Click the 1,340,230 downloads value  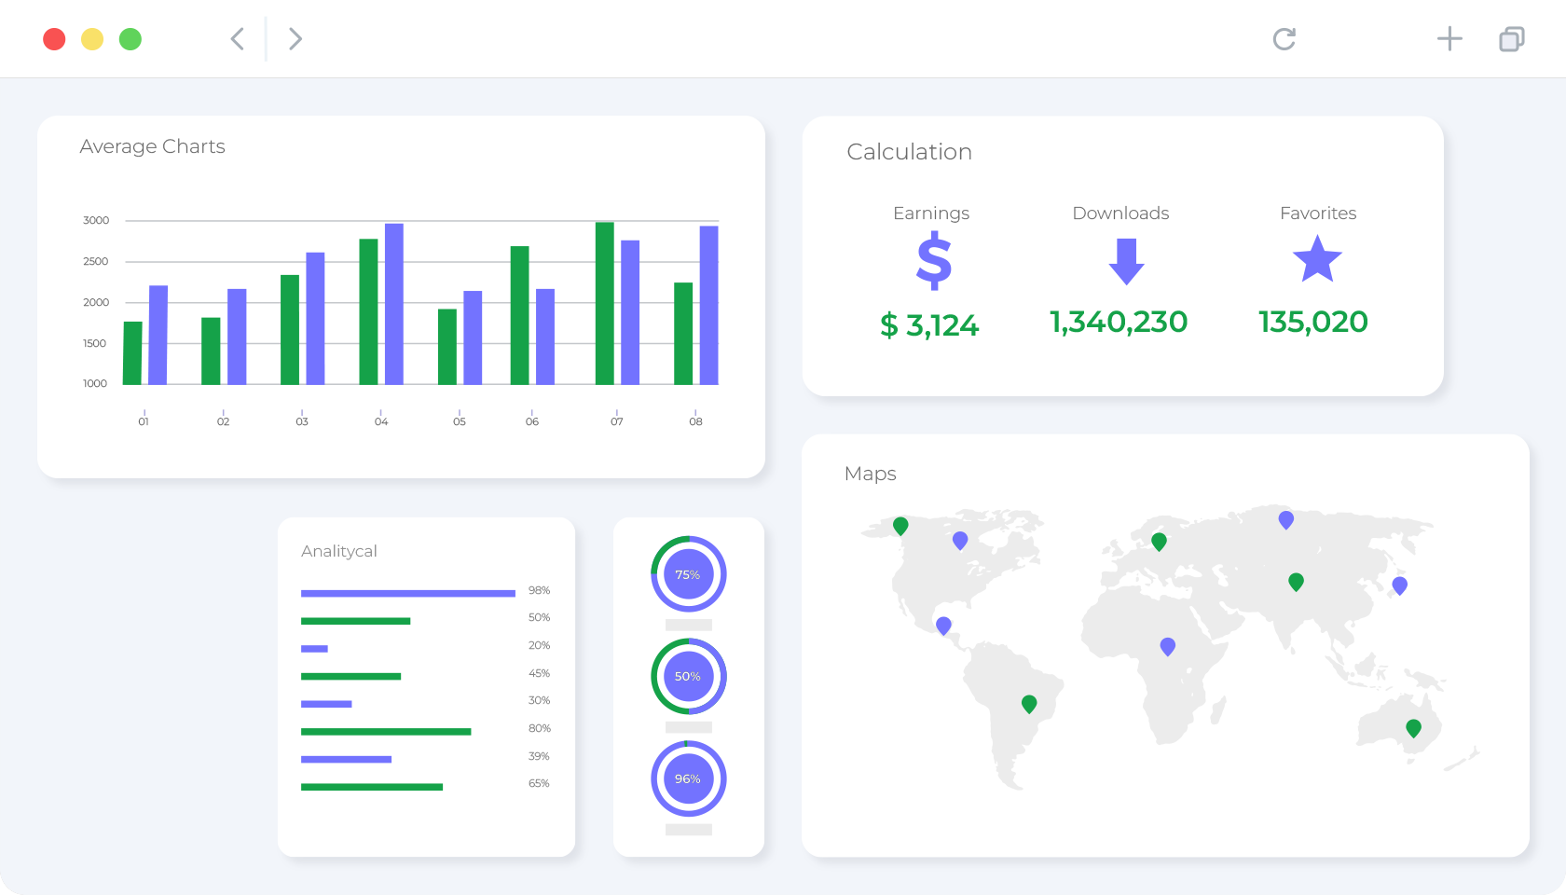point(1119,322)
